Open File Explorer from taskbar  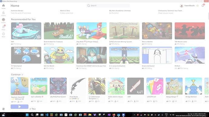point(90,115)
